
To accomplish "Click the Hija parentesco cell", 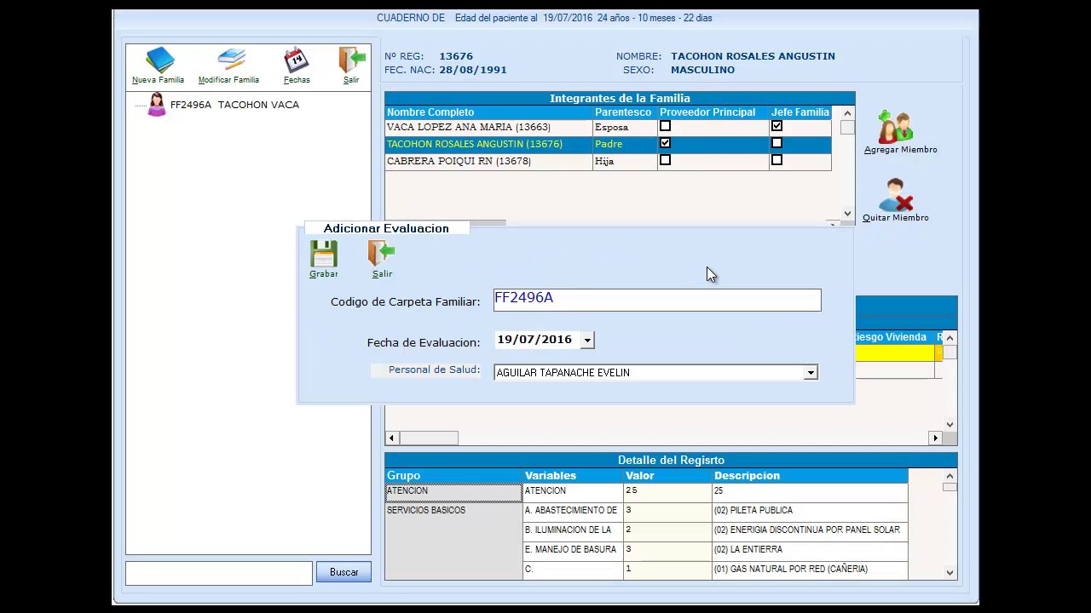I will click(625, 161).
